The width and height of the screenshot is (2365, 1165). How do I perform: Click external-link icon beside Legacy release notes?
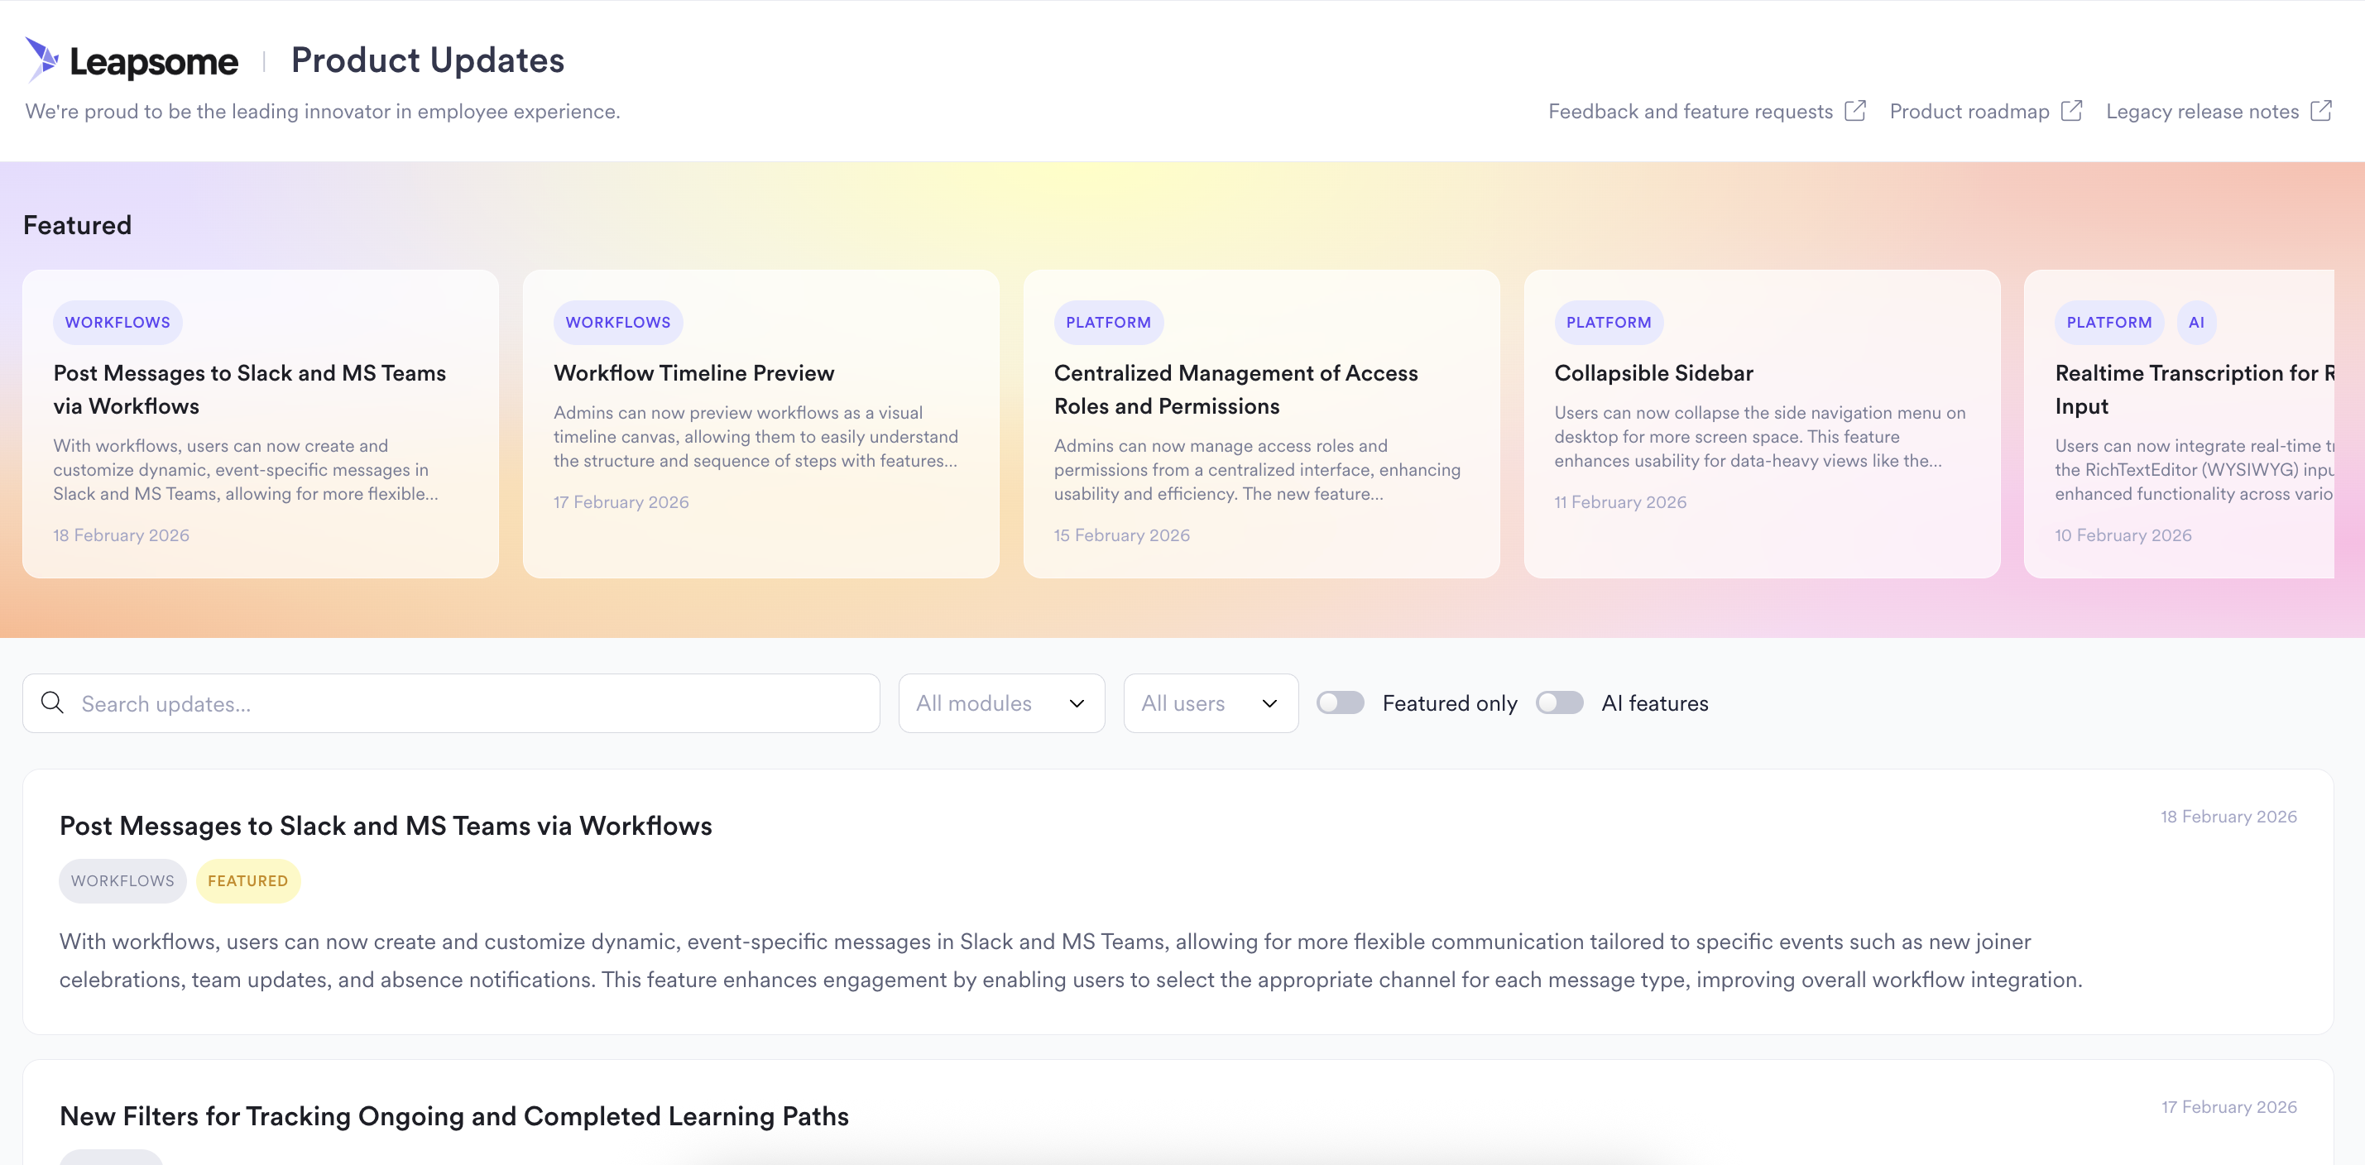(x=2321, y=111)
